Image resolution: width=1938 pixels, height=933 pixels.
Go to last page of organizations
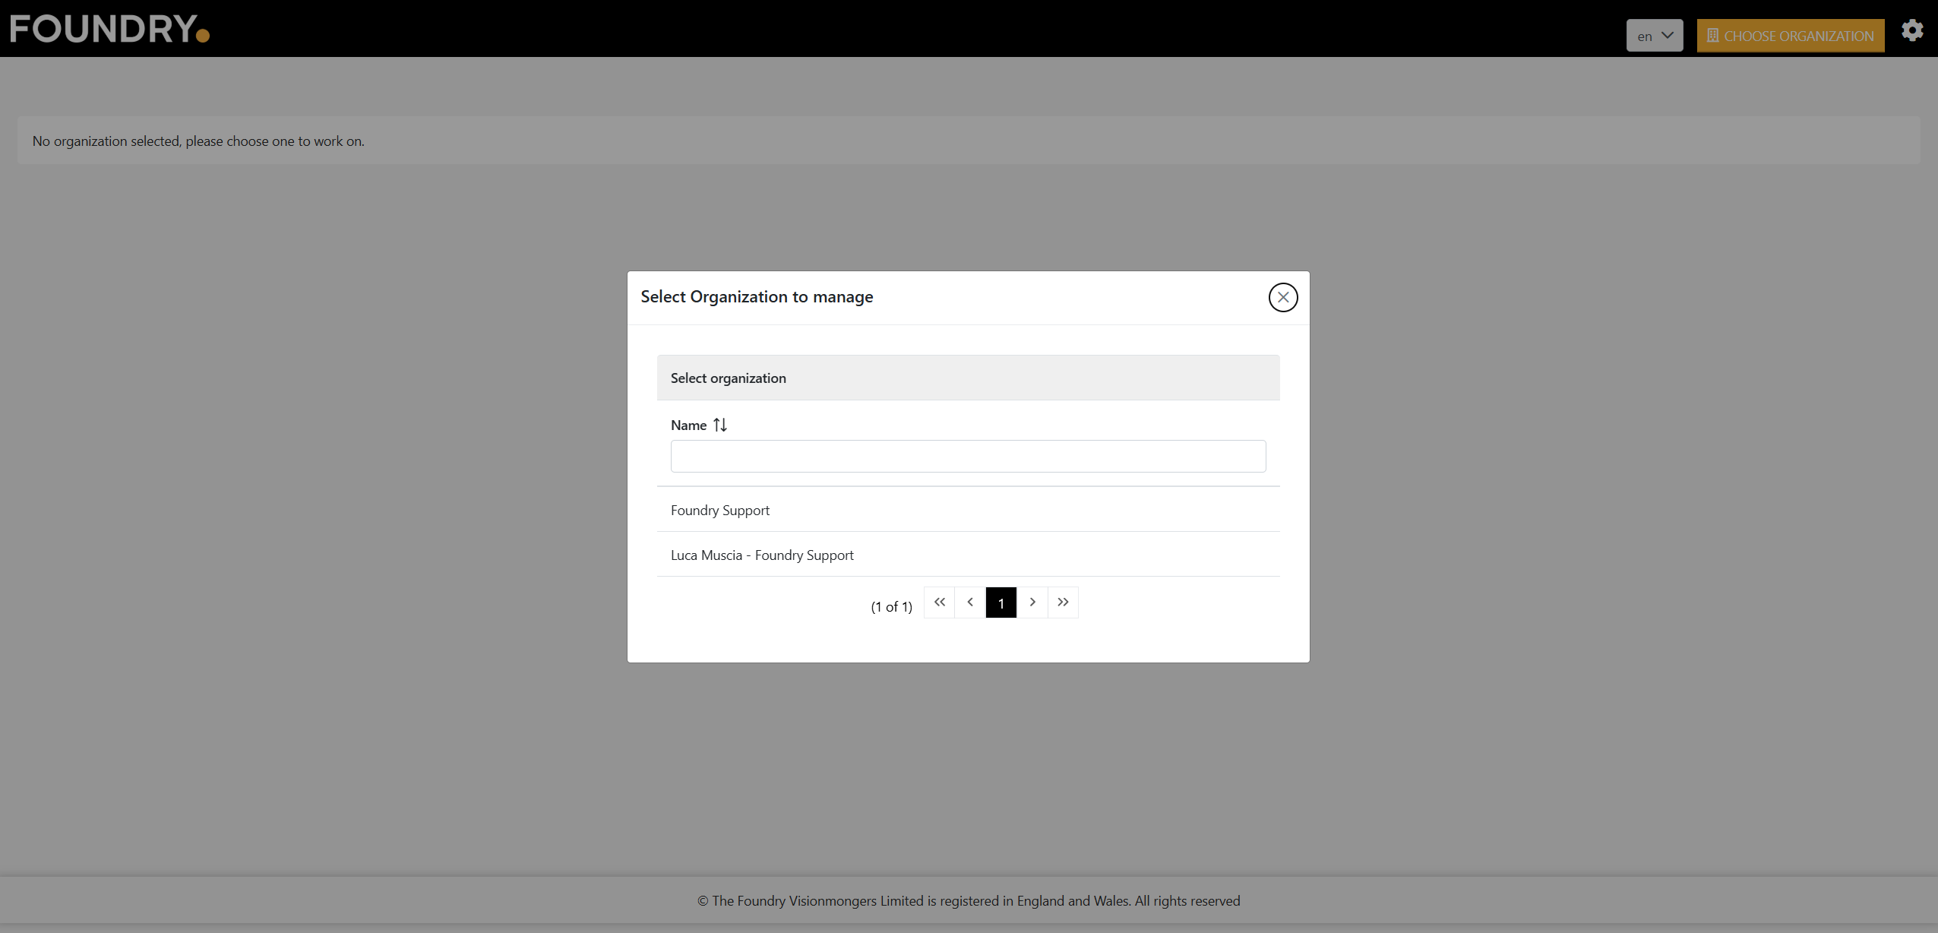[x=1063, y=602]
